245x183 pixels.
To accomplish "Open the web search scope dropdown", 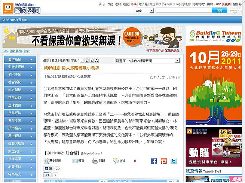I will 144,10.
